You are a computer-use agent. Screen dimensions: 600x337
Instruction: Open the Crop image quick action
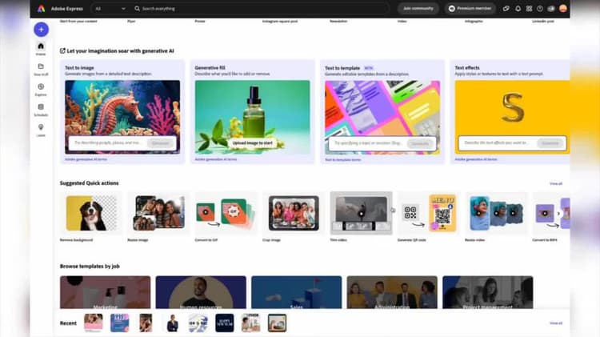(294, 217)
